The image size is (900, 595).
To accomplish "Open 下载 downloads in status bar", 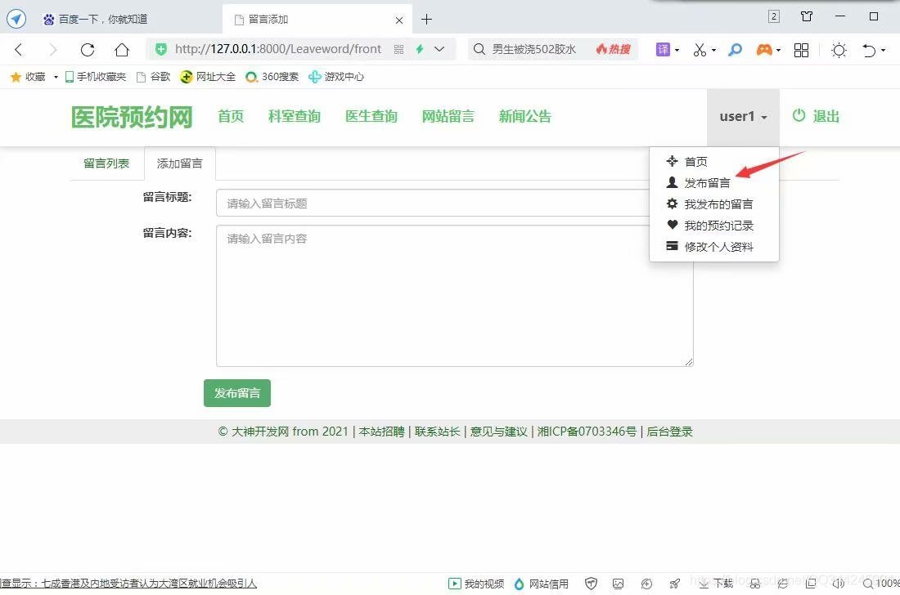I will (716, 584).
